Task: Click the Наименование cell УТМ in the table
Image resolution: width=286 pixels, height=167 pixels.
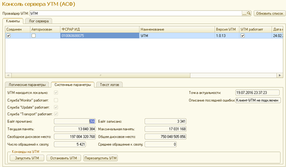Action: pyautogui.click(x=177, y=36)
